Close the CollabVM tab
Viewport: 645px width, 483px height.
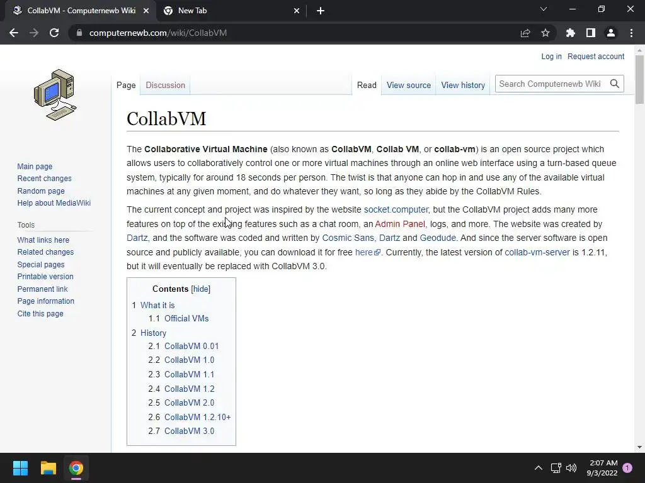146,11
